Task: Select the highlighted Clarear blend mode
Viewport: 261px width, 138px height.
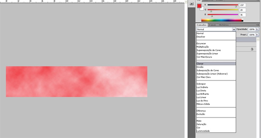Action: (216, 64)
